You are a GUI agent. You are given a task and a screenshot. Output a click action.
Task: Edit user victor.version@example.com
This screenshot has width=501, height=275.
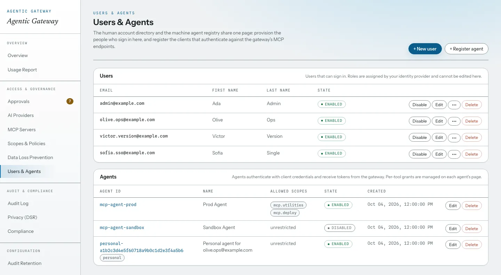[439, 137]
